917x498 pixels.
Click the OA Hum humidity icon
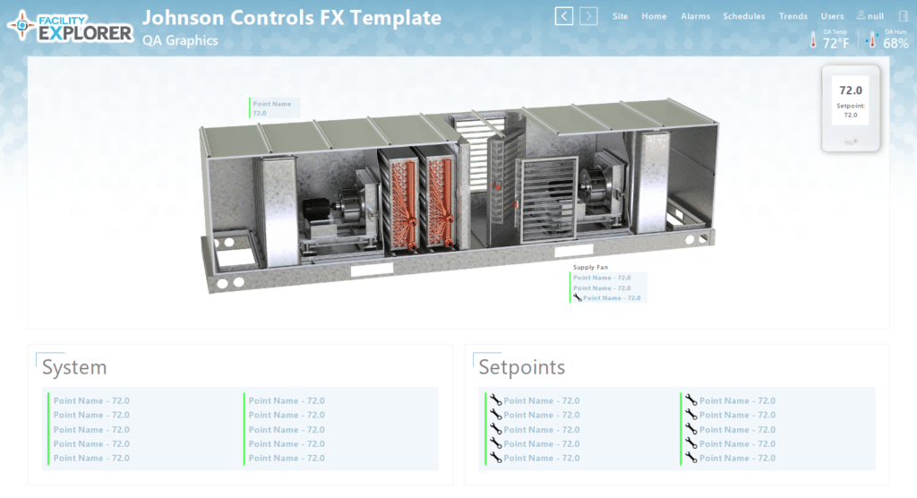871,39
